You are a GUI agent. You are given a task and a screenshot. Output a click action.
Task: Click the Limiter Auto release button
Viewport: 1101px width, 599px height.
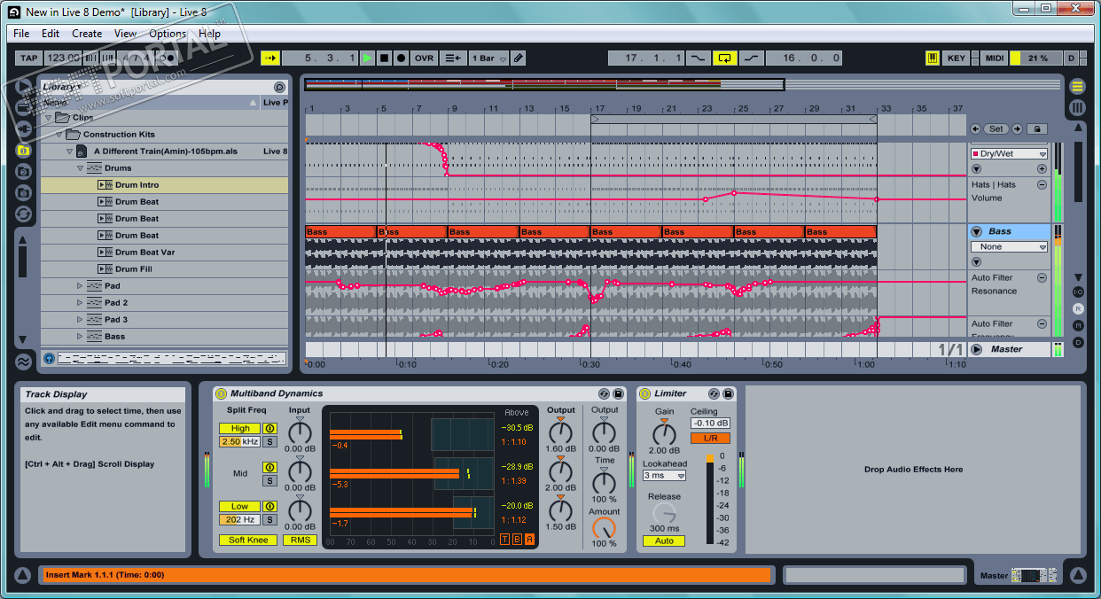664,541
